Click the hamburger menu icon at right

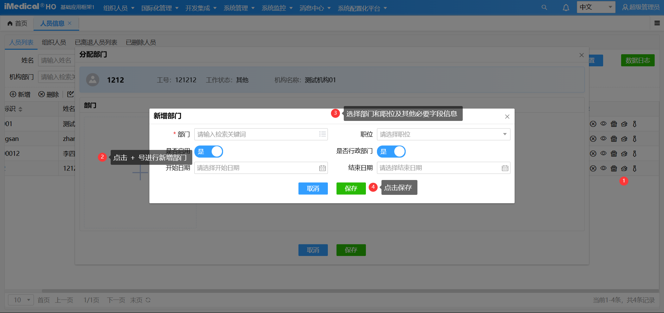point(657,23)
